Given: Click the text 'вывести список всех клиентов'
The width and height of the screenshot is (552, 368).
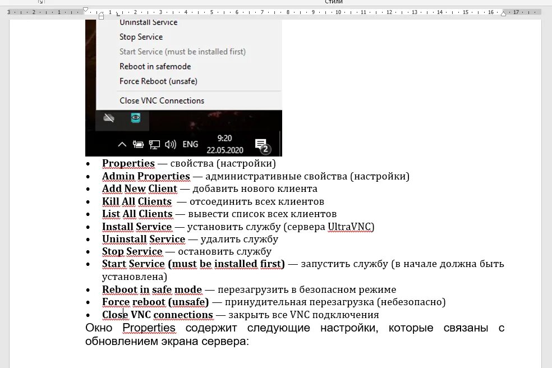Looking at the screenshot, I should click(x=263, y=214).
